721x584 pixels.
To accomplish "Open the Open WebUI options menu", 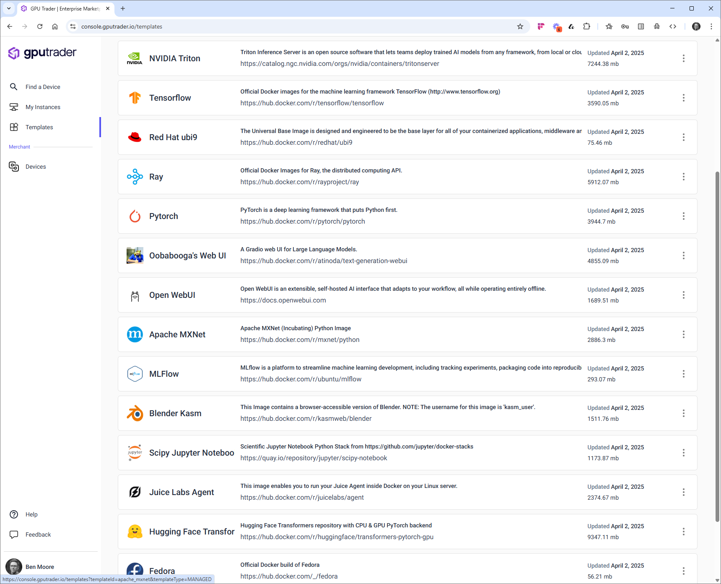I will pyautogui.click(x=683, y=295).
